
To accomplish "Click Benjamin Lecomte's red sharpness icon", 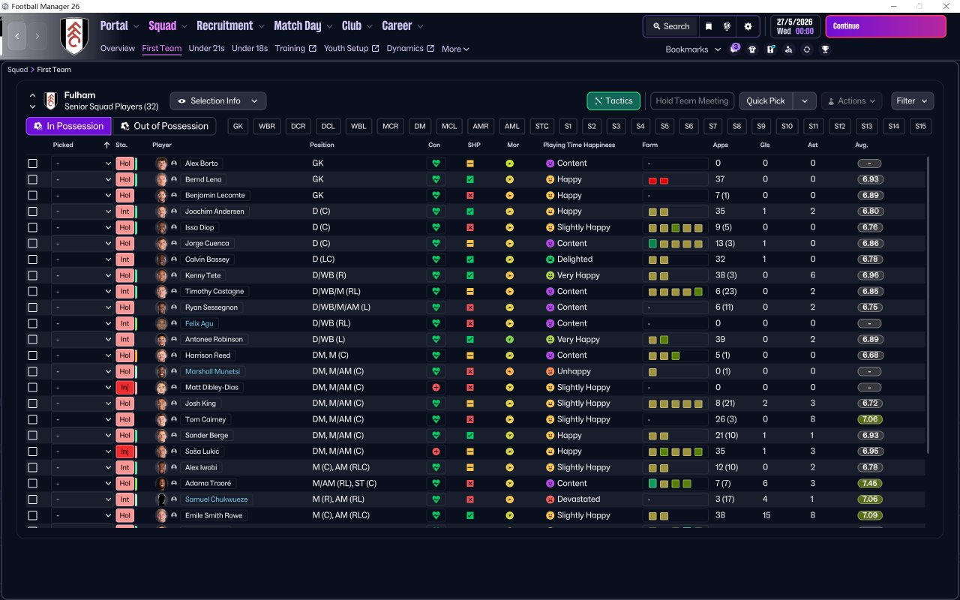I will coord(470,195).
